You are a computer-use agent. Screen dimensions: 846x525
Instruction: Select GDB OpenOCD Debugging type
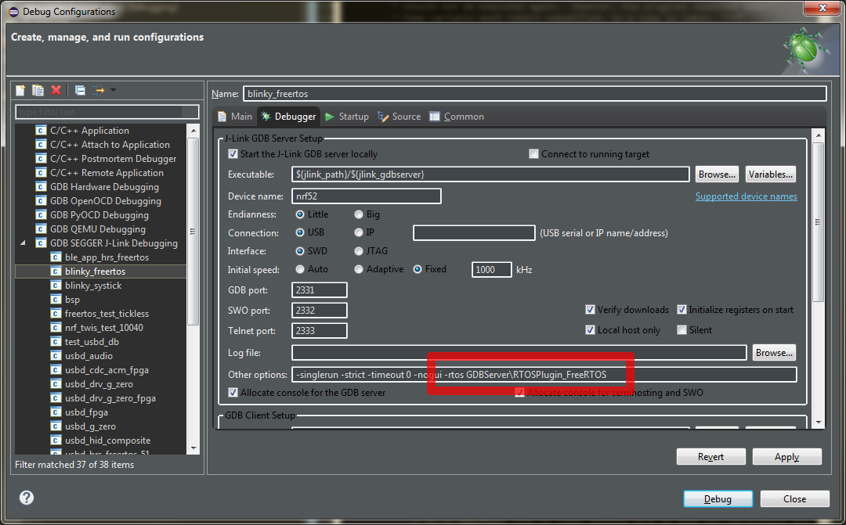(106, 200)
